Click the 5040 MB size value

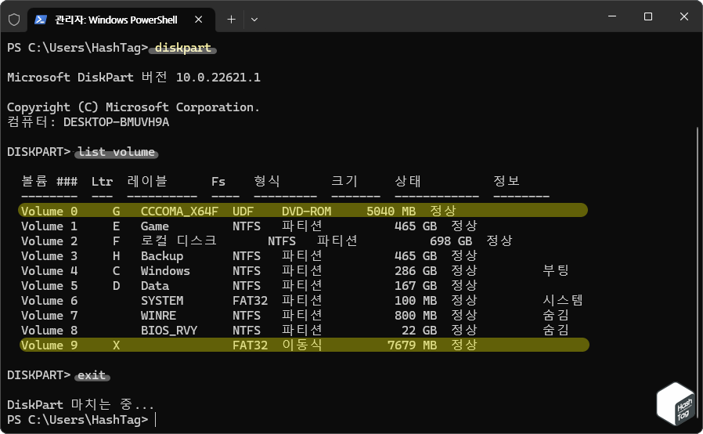(391, 211)
